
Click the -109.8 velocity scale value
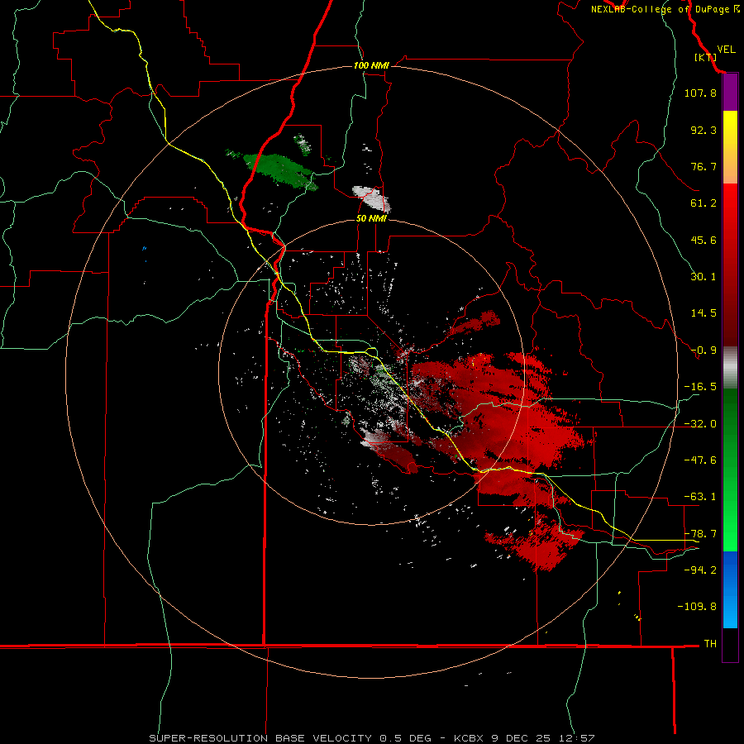(697, 607)
